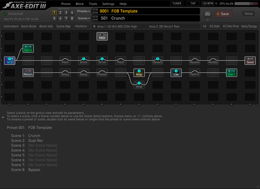The height and width of the screenshot is (189, 260).
Task: Click the Cab block in the grid
Action: pos(176,73)
